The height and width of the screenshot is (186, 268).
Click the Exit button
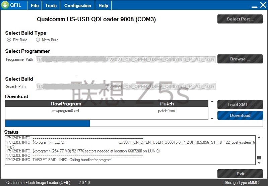coord(240,174)
